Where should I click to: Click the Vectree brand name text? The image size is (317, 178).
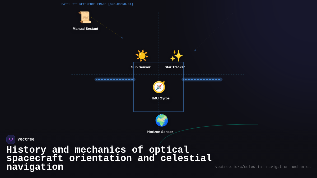click(x=26, y=139)
